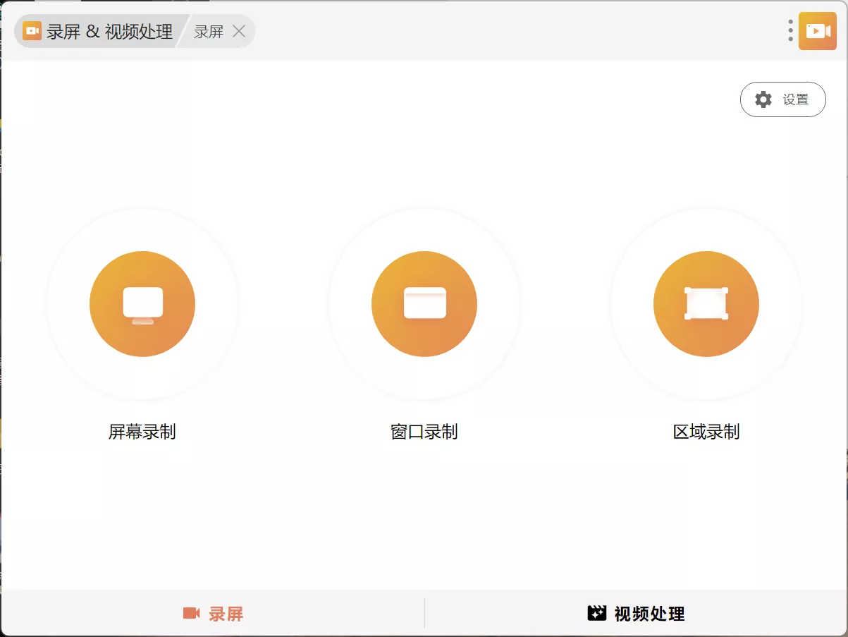
Task: Click the gear icon on the 设置 button
Action: (763, 99)
